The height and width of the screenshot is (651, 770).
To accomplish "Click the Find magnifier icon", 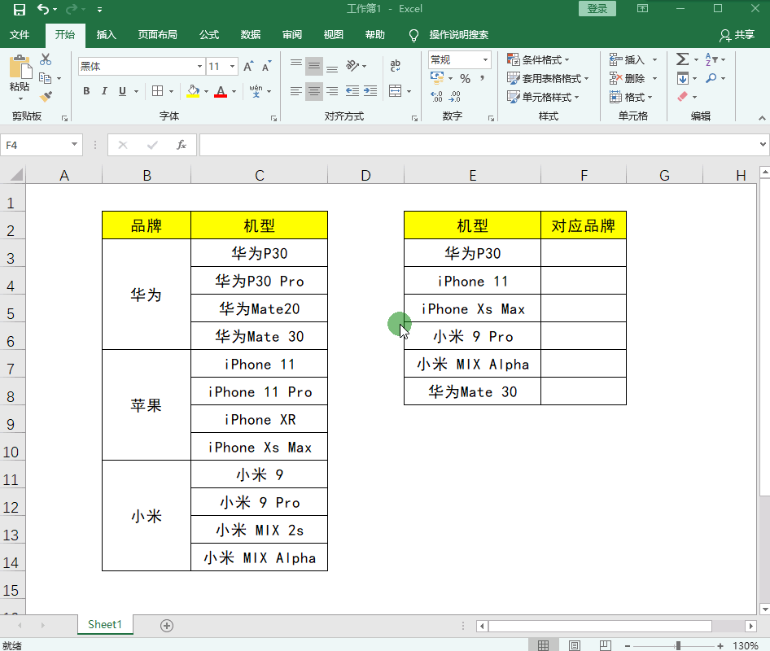I will (711, 78).
